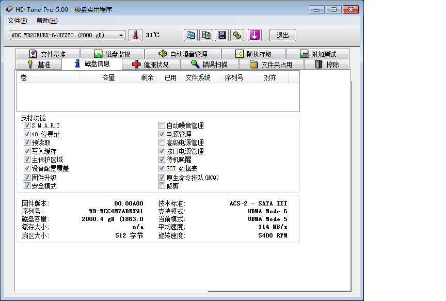Click the 已用 column header
This screenshot has height=301, width=446.
[x=168, y=77]
